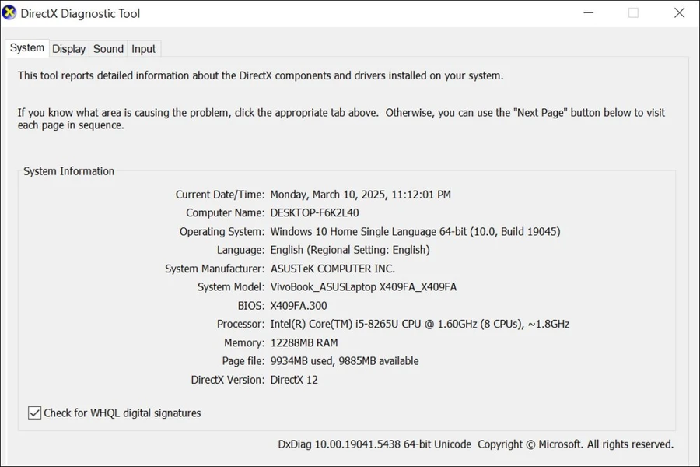700x467 pixels.
Task: Click the System Manufacturer label
Action: [x=215, y=269]
